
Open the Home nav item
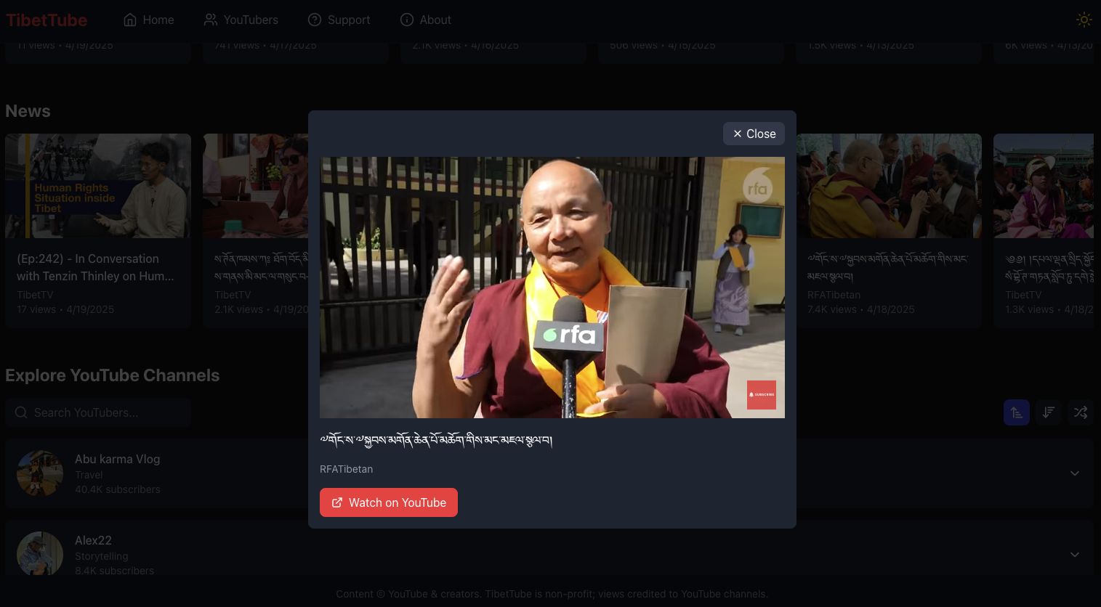point(149,20)
